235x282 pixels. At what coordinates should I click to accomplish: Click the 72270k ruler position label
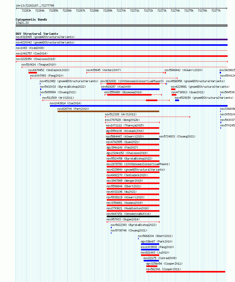(x=121, y=11)
